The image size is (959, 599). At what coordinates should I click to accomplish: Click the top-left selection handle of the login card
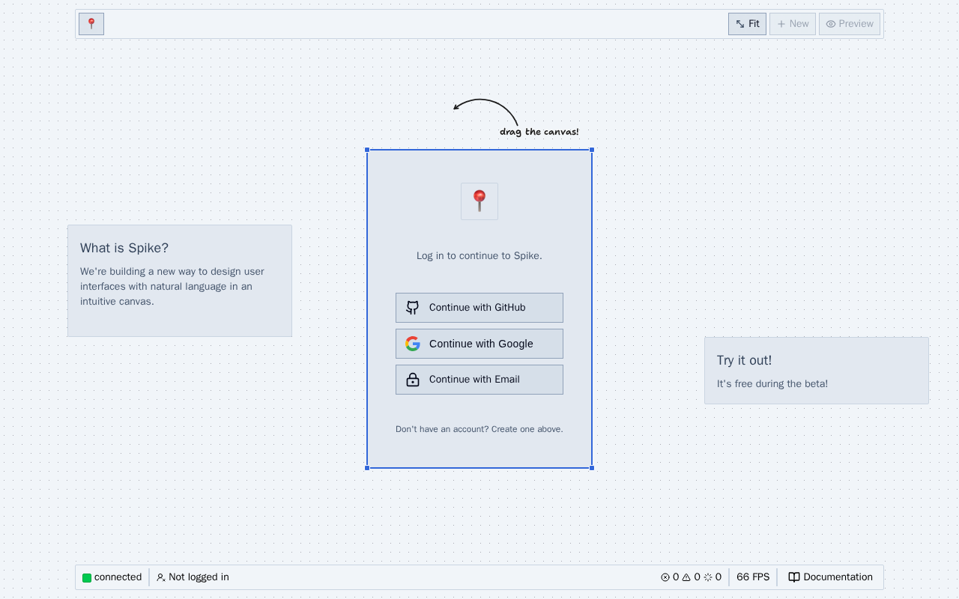367,150
